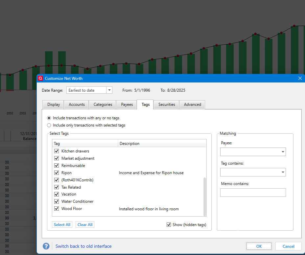Screen dimensions: 305x255
Task: Open the Advanced tab
Action: (192, 104)
